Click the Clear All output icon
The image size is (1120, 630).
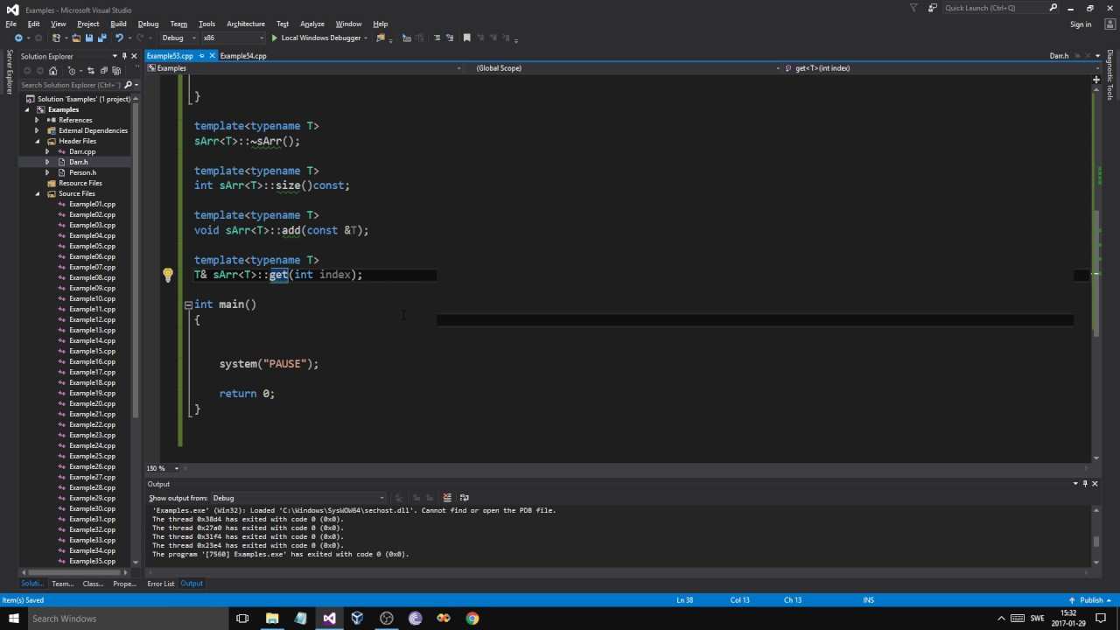447,498
